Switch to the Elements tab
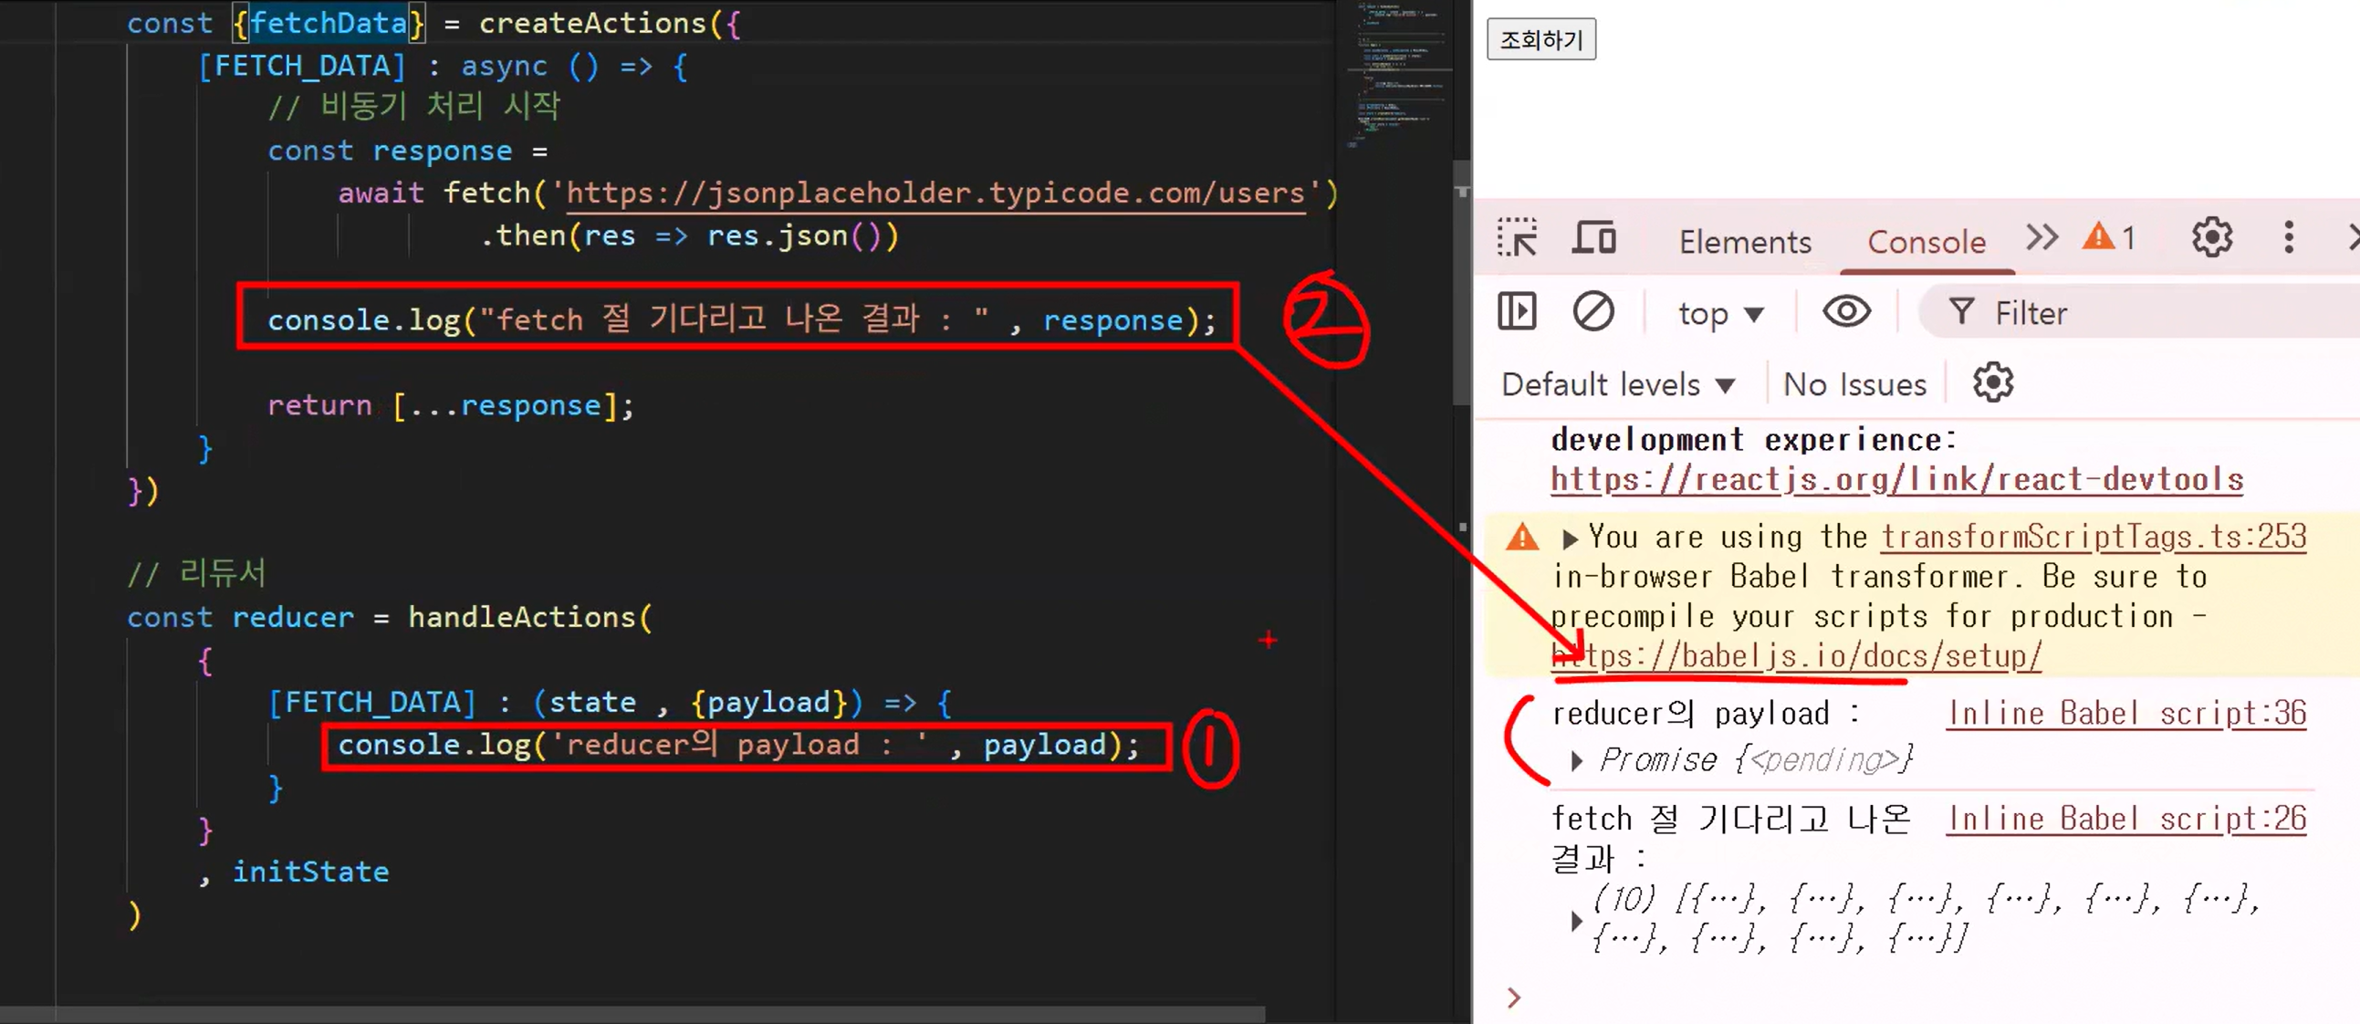2360x1024 pixels. click(x=1744, y=242)
